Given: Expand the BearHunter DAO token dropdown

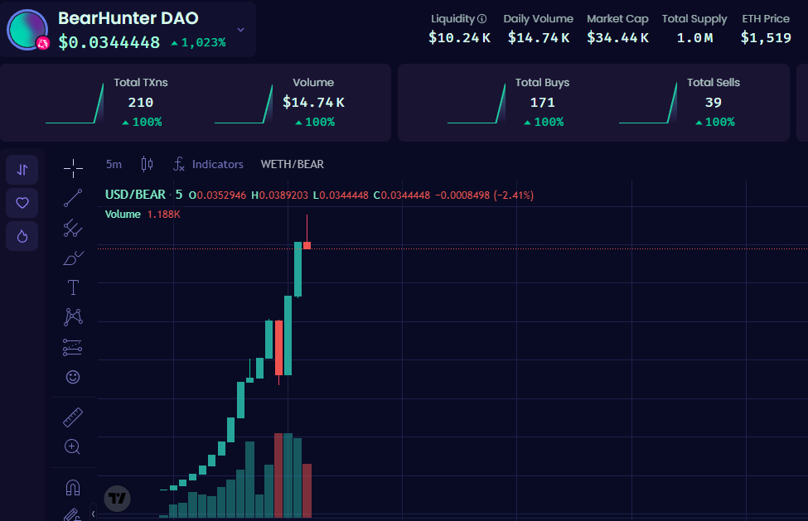Looking at the screenshot, I should 240,30.
